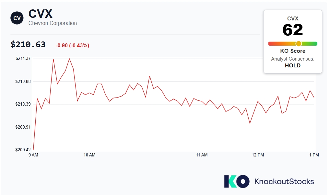
Task: Click the KO Score label
Action: coord(293,51)
